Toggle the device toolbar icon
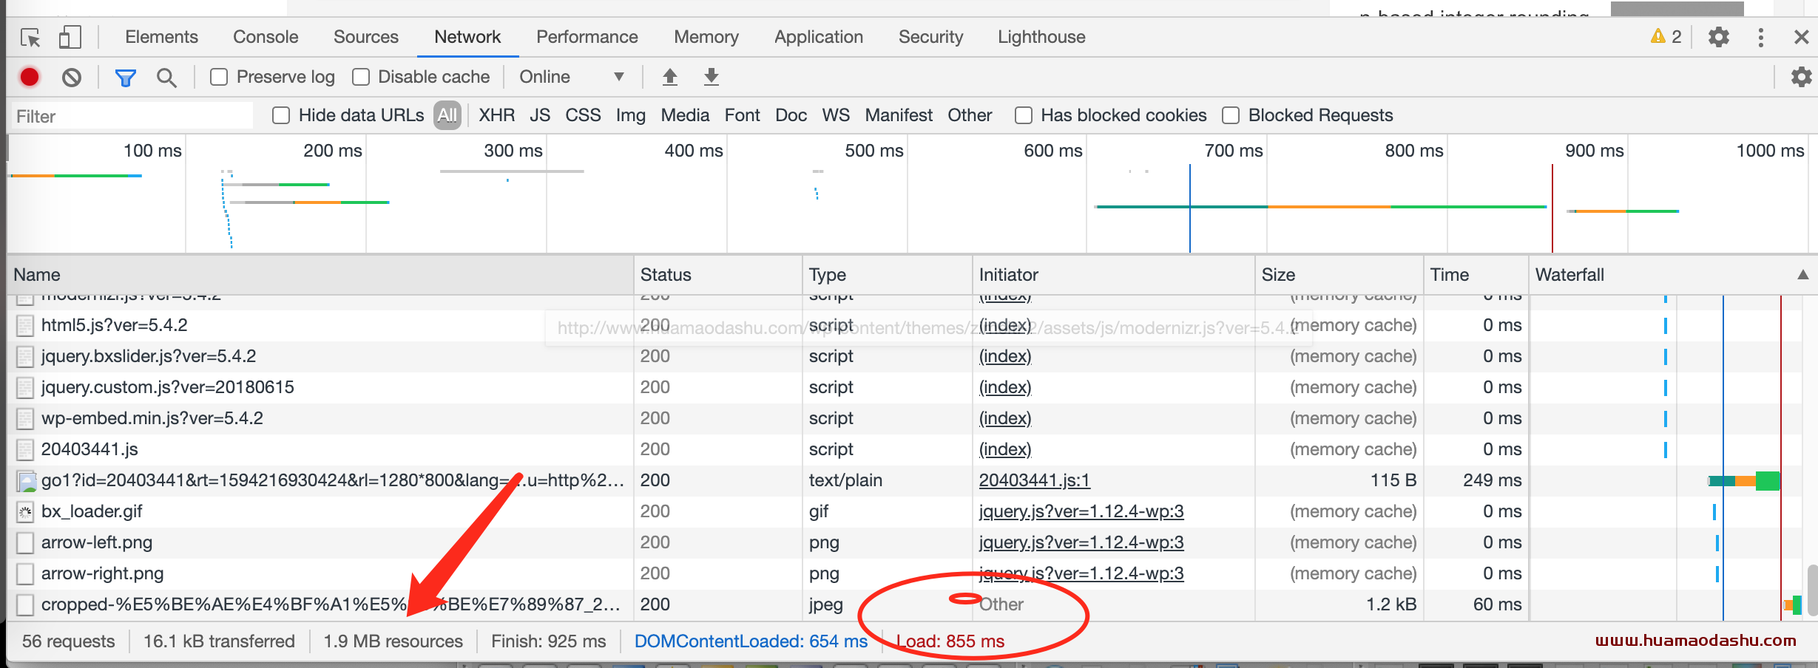1818x668 pixels. (x=70, y=38)
